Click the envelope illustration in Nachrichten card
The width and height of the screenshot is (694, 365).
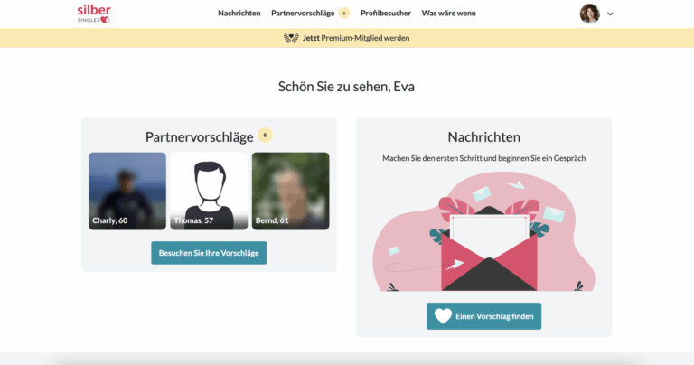(483, 232)
